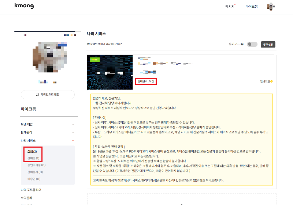
Task: Click the 안녕하세요, 전문가님. greeting line
Action: pos(107,98)
